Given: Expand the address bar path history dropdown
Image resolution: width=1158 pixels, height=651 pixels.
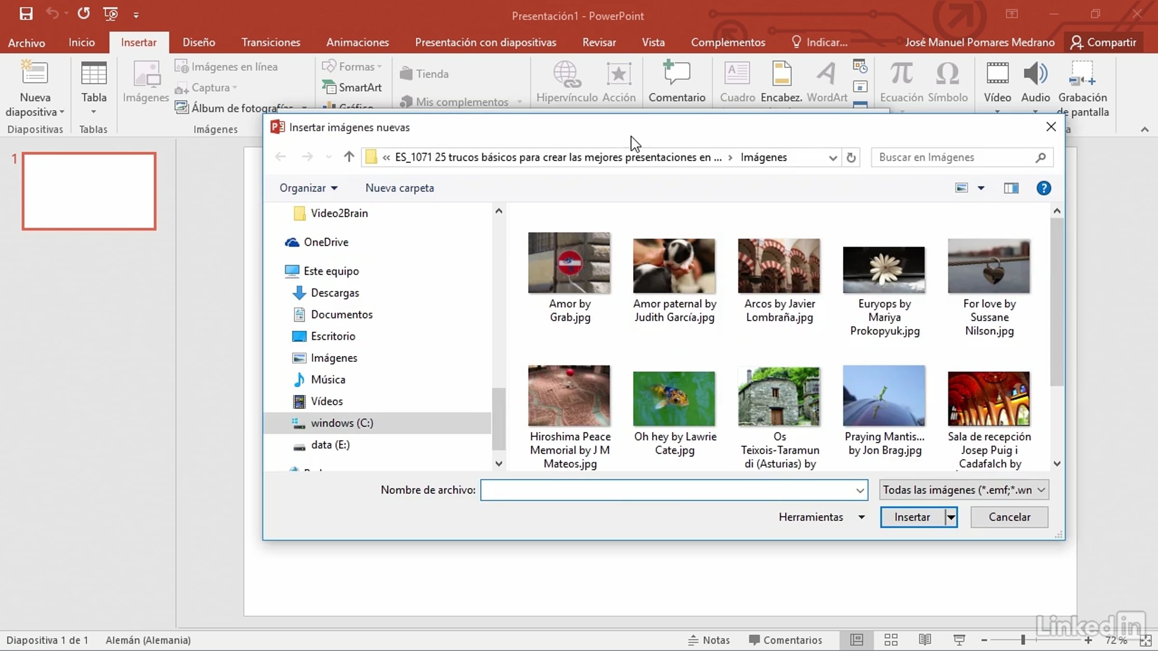Looking at the screenshot, I should pos(833,158).
